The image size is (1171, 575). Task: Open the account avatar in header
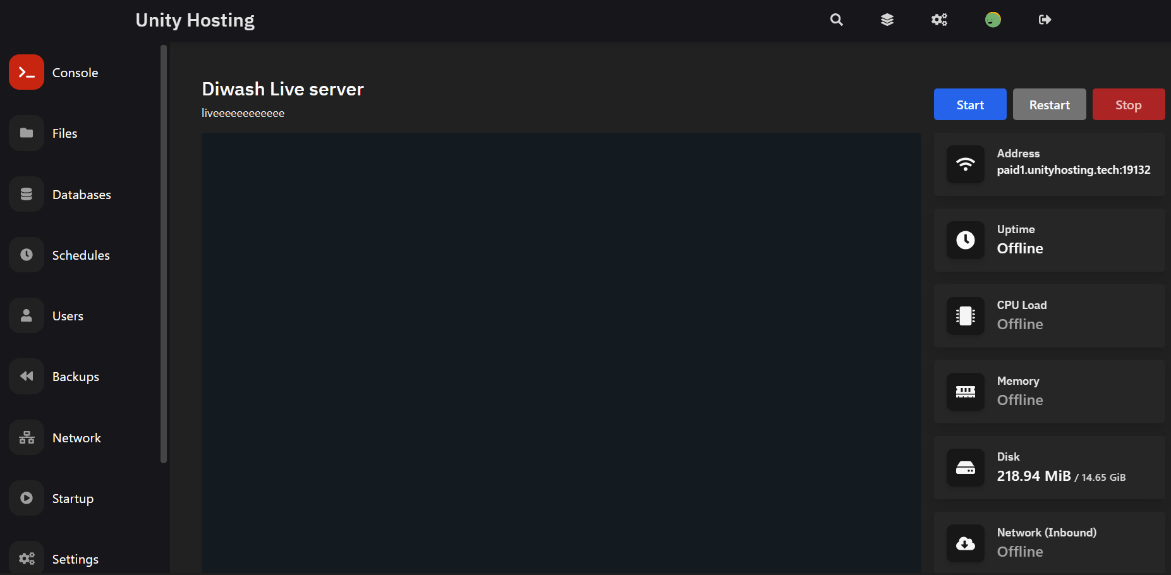(993, 20)
